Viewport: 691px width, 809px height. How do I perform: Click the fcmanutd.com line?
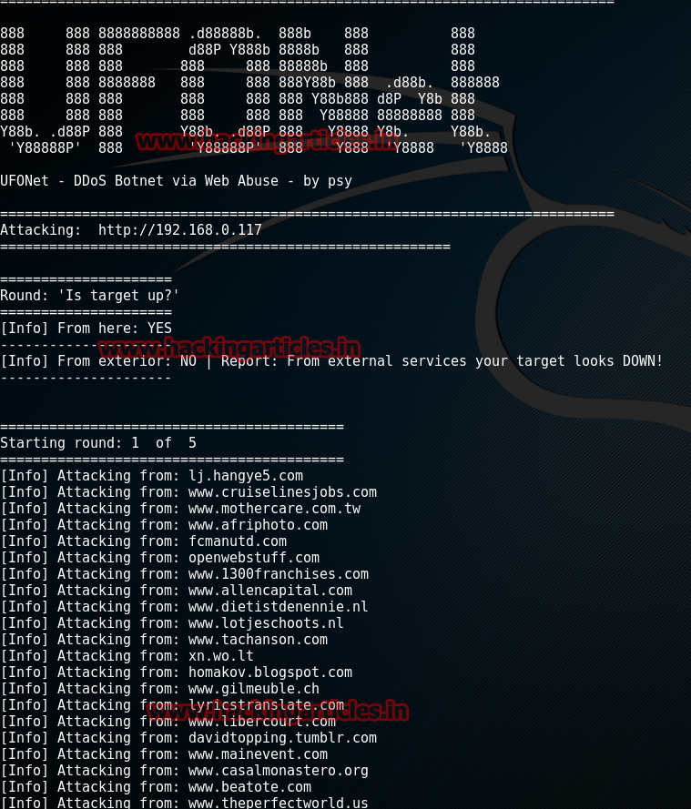(144, 541)
